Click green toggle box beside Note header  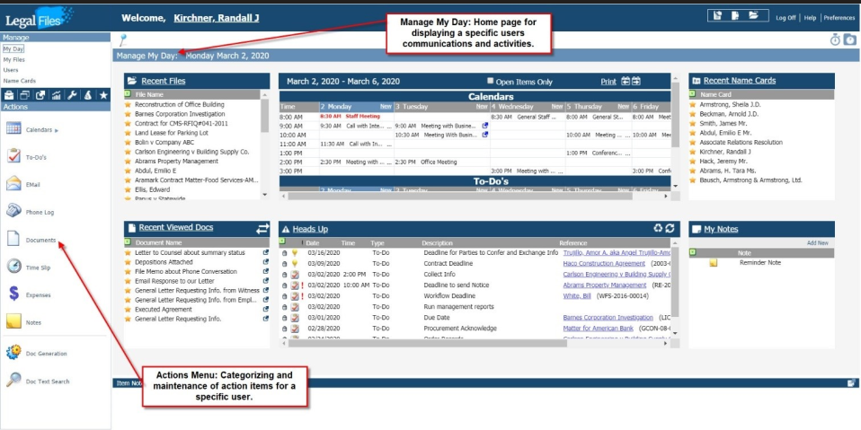click(692, 252)
